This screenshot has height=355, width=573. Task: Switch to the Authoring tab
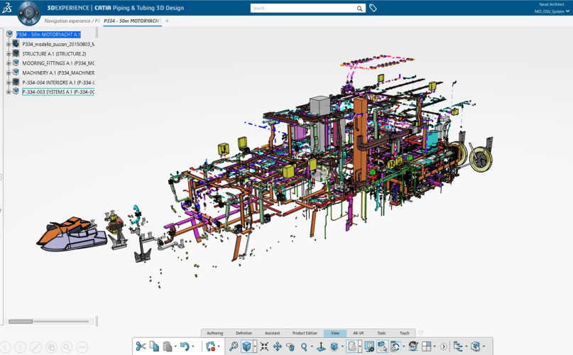214,333
